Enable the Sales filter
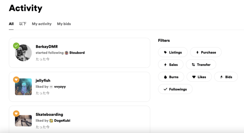The height and width of the screenshot is (133, 244). pyautogui.click(x=170, y=65)
